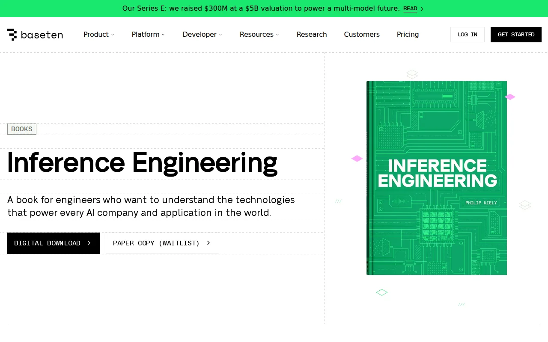Go to the Research page
The image size is (548, 342).
coord(312,35)
